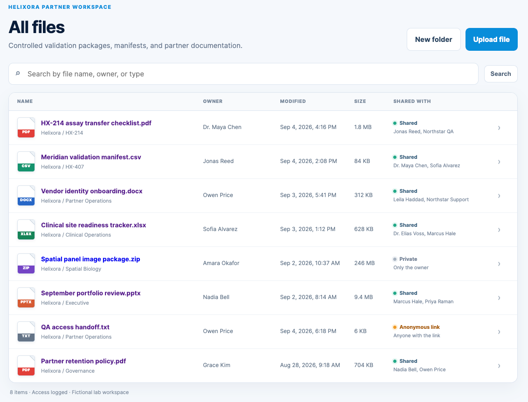
Task: Click the TXT icon for QA access handoff
Action: (26, 331)
